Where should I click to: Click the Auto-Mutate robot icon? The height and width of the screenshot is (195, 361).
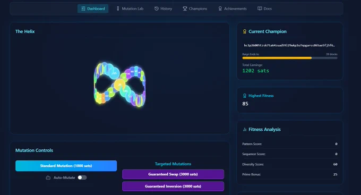(48, 177)
